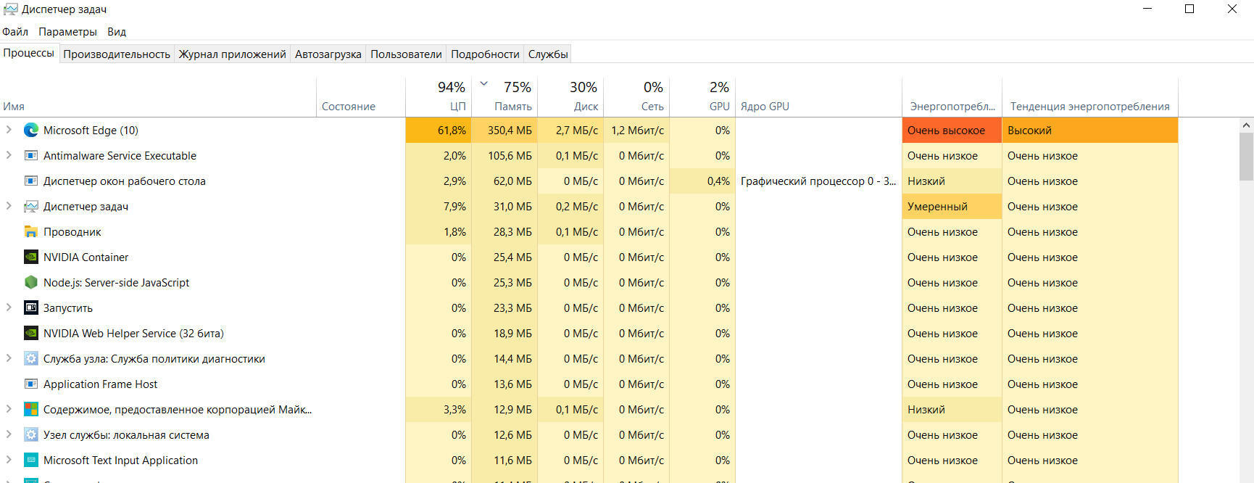Switch to the Журнал приложений tab
The width and height of the screenshot is (1254, 483).
tap(233, 54)
